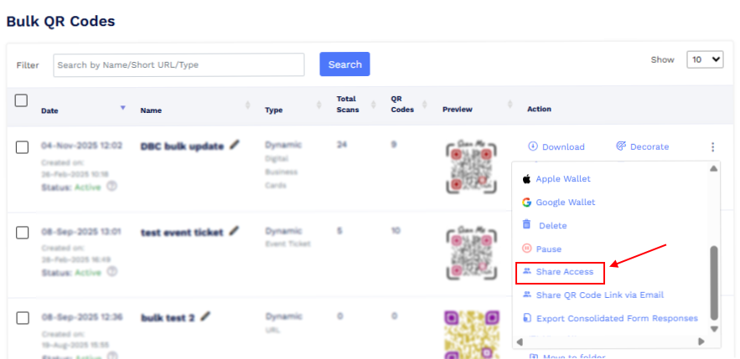Click the download arrow icon in first row
The width and height of the screenshot is (740, 359).
pos(533,146)
